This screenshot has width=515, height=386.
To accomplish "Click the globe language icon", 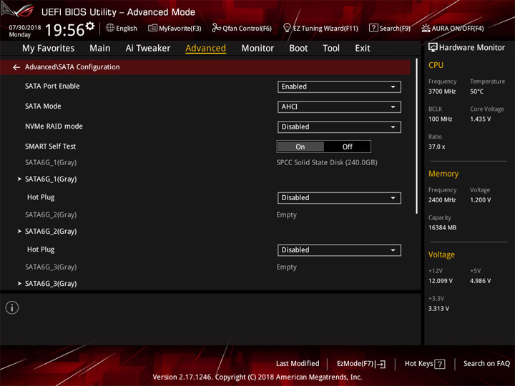I will [110, 28].
